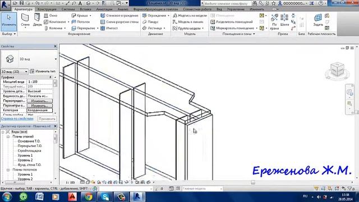Select Стеновое ограждение curtain system

point(119,16)
